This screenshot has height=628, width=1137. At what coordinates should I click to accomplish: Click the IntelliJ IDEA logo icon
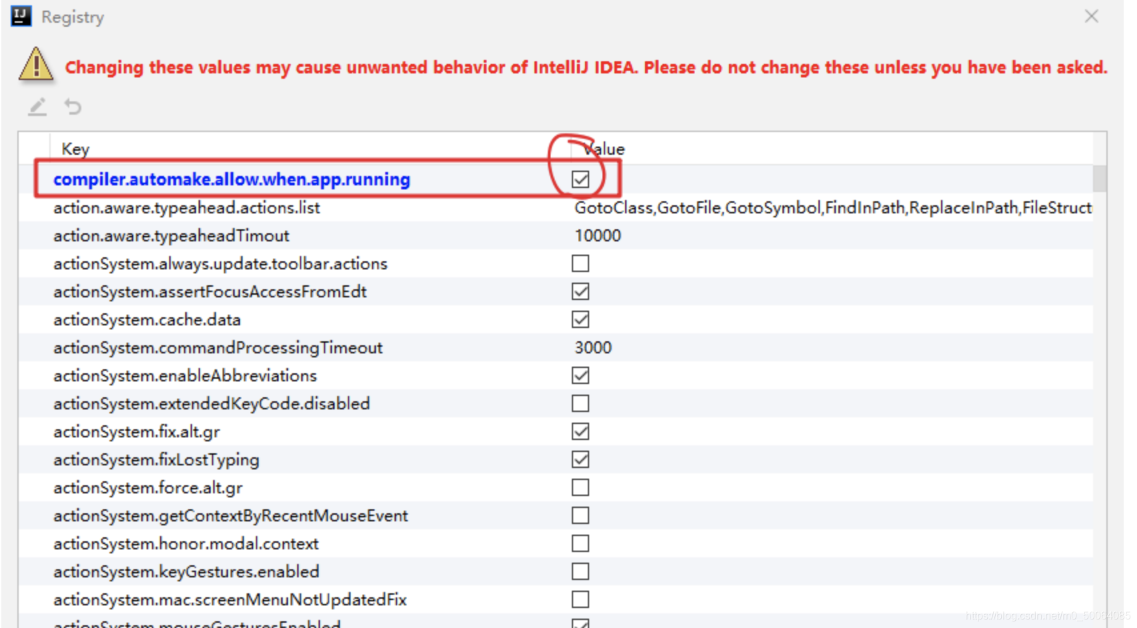click(x=21, y=16)
